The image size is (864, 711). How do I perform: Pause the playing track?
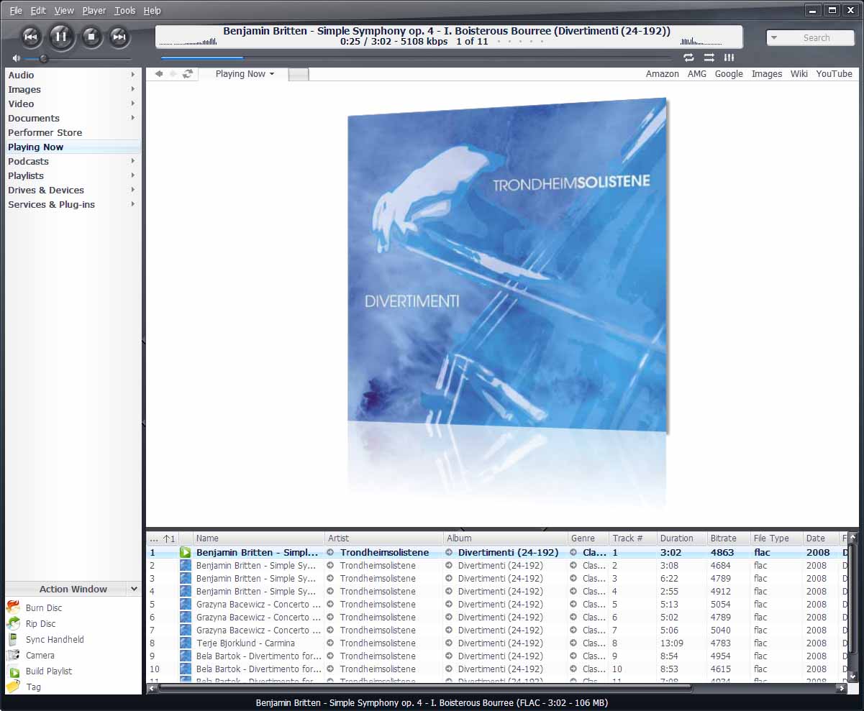tap(61, 36)
